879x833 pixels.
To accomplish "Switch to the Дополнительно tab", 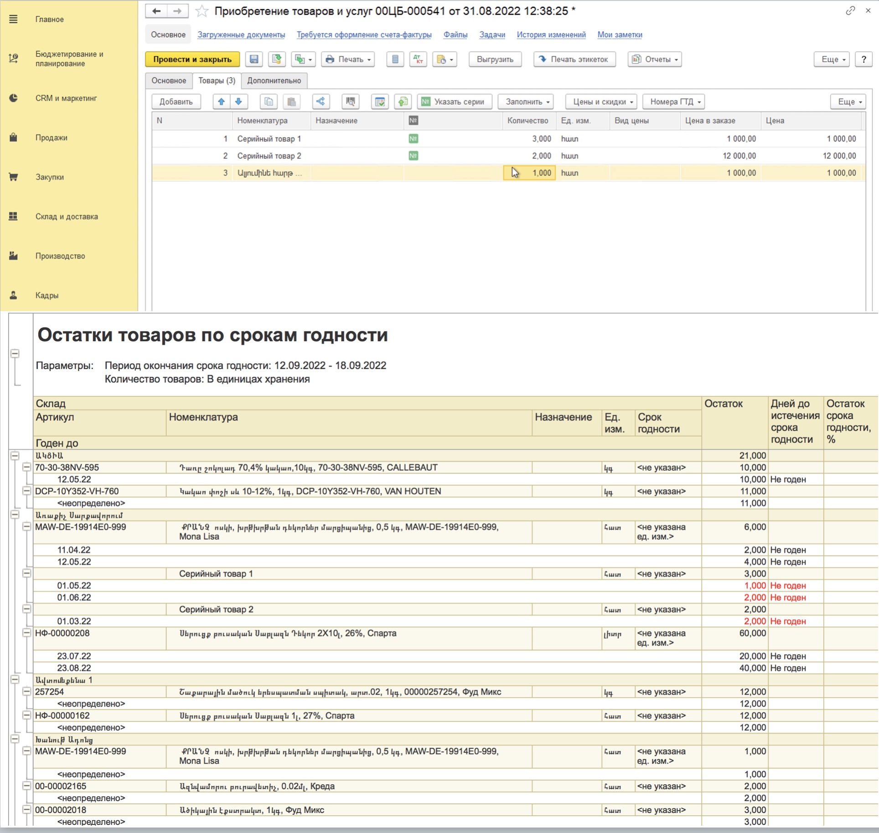I will pos(274,81).
